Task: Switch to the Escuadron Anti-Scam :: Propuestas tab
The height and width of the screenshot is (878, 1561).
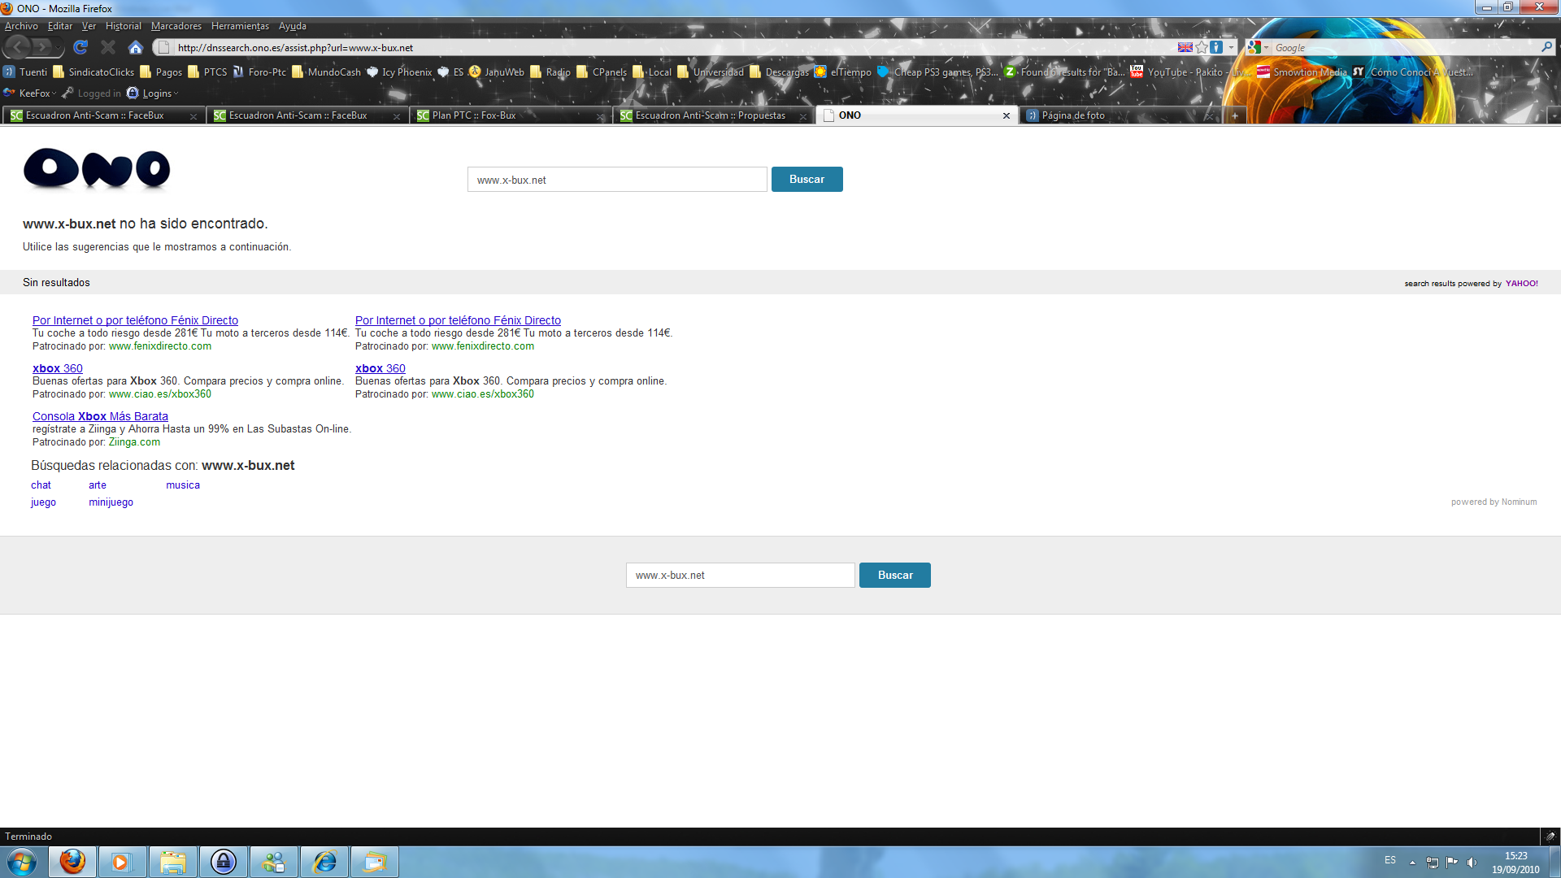Action: [713, 115]
